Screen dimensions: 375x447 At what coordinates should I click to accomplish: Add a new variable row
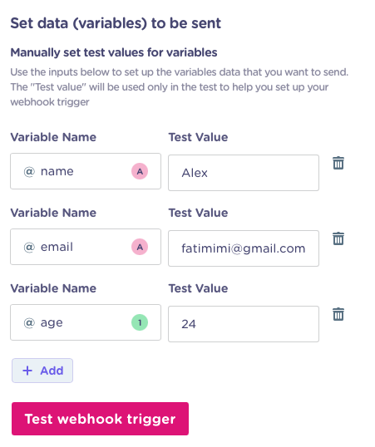click(42, 371)
